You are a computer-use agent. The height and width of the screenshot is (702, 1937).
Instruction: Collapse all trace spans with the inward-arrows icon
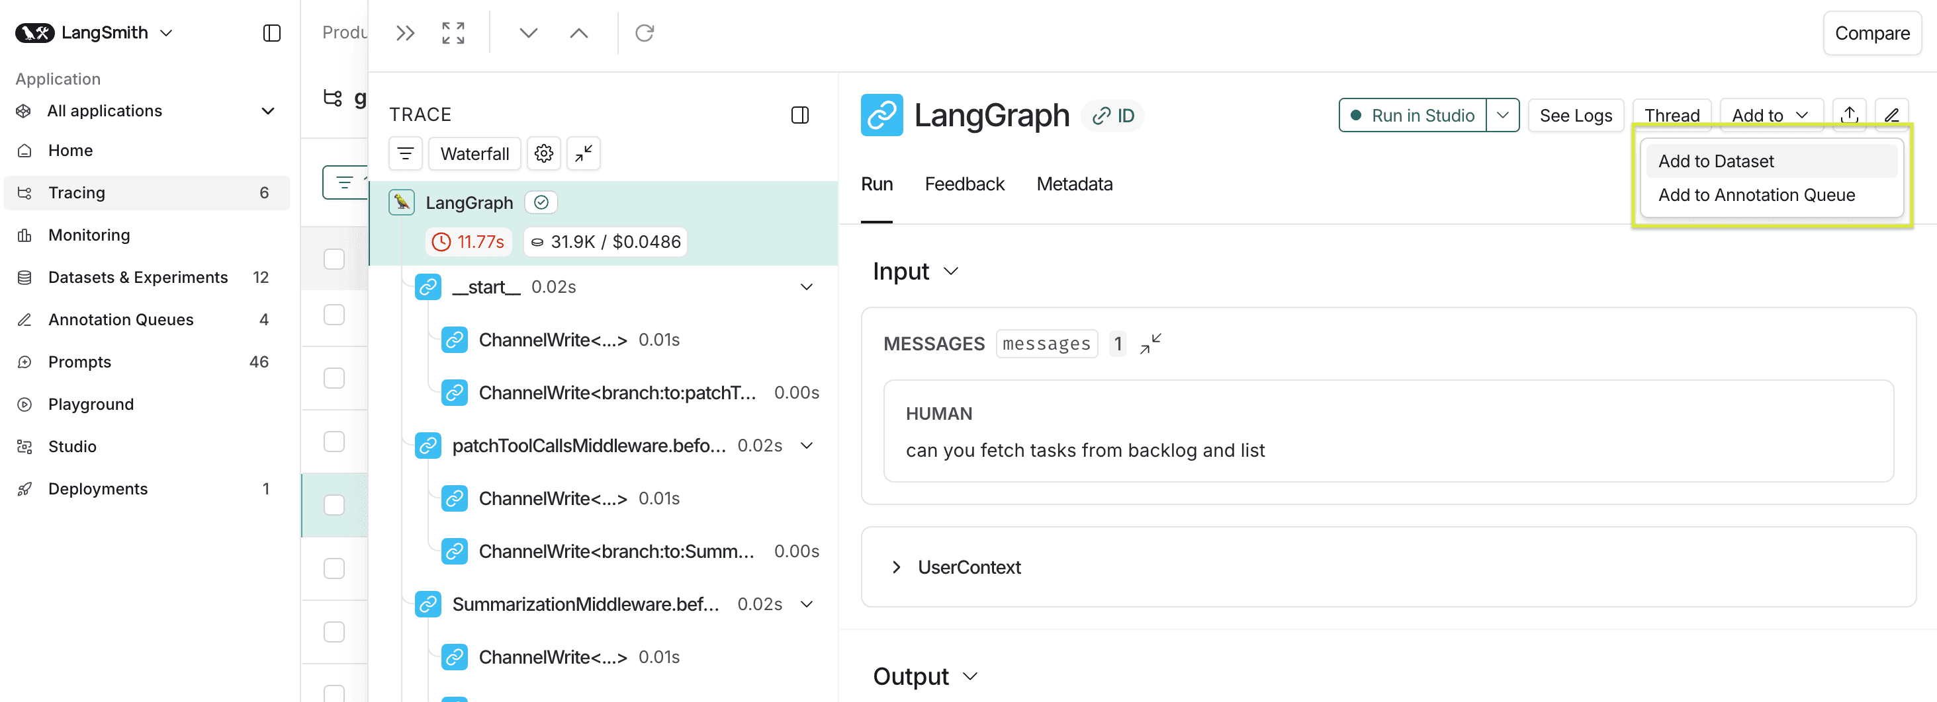coord(583,153)
